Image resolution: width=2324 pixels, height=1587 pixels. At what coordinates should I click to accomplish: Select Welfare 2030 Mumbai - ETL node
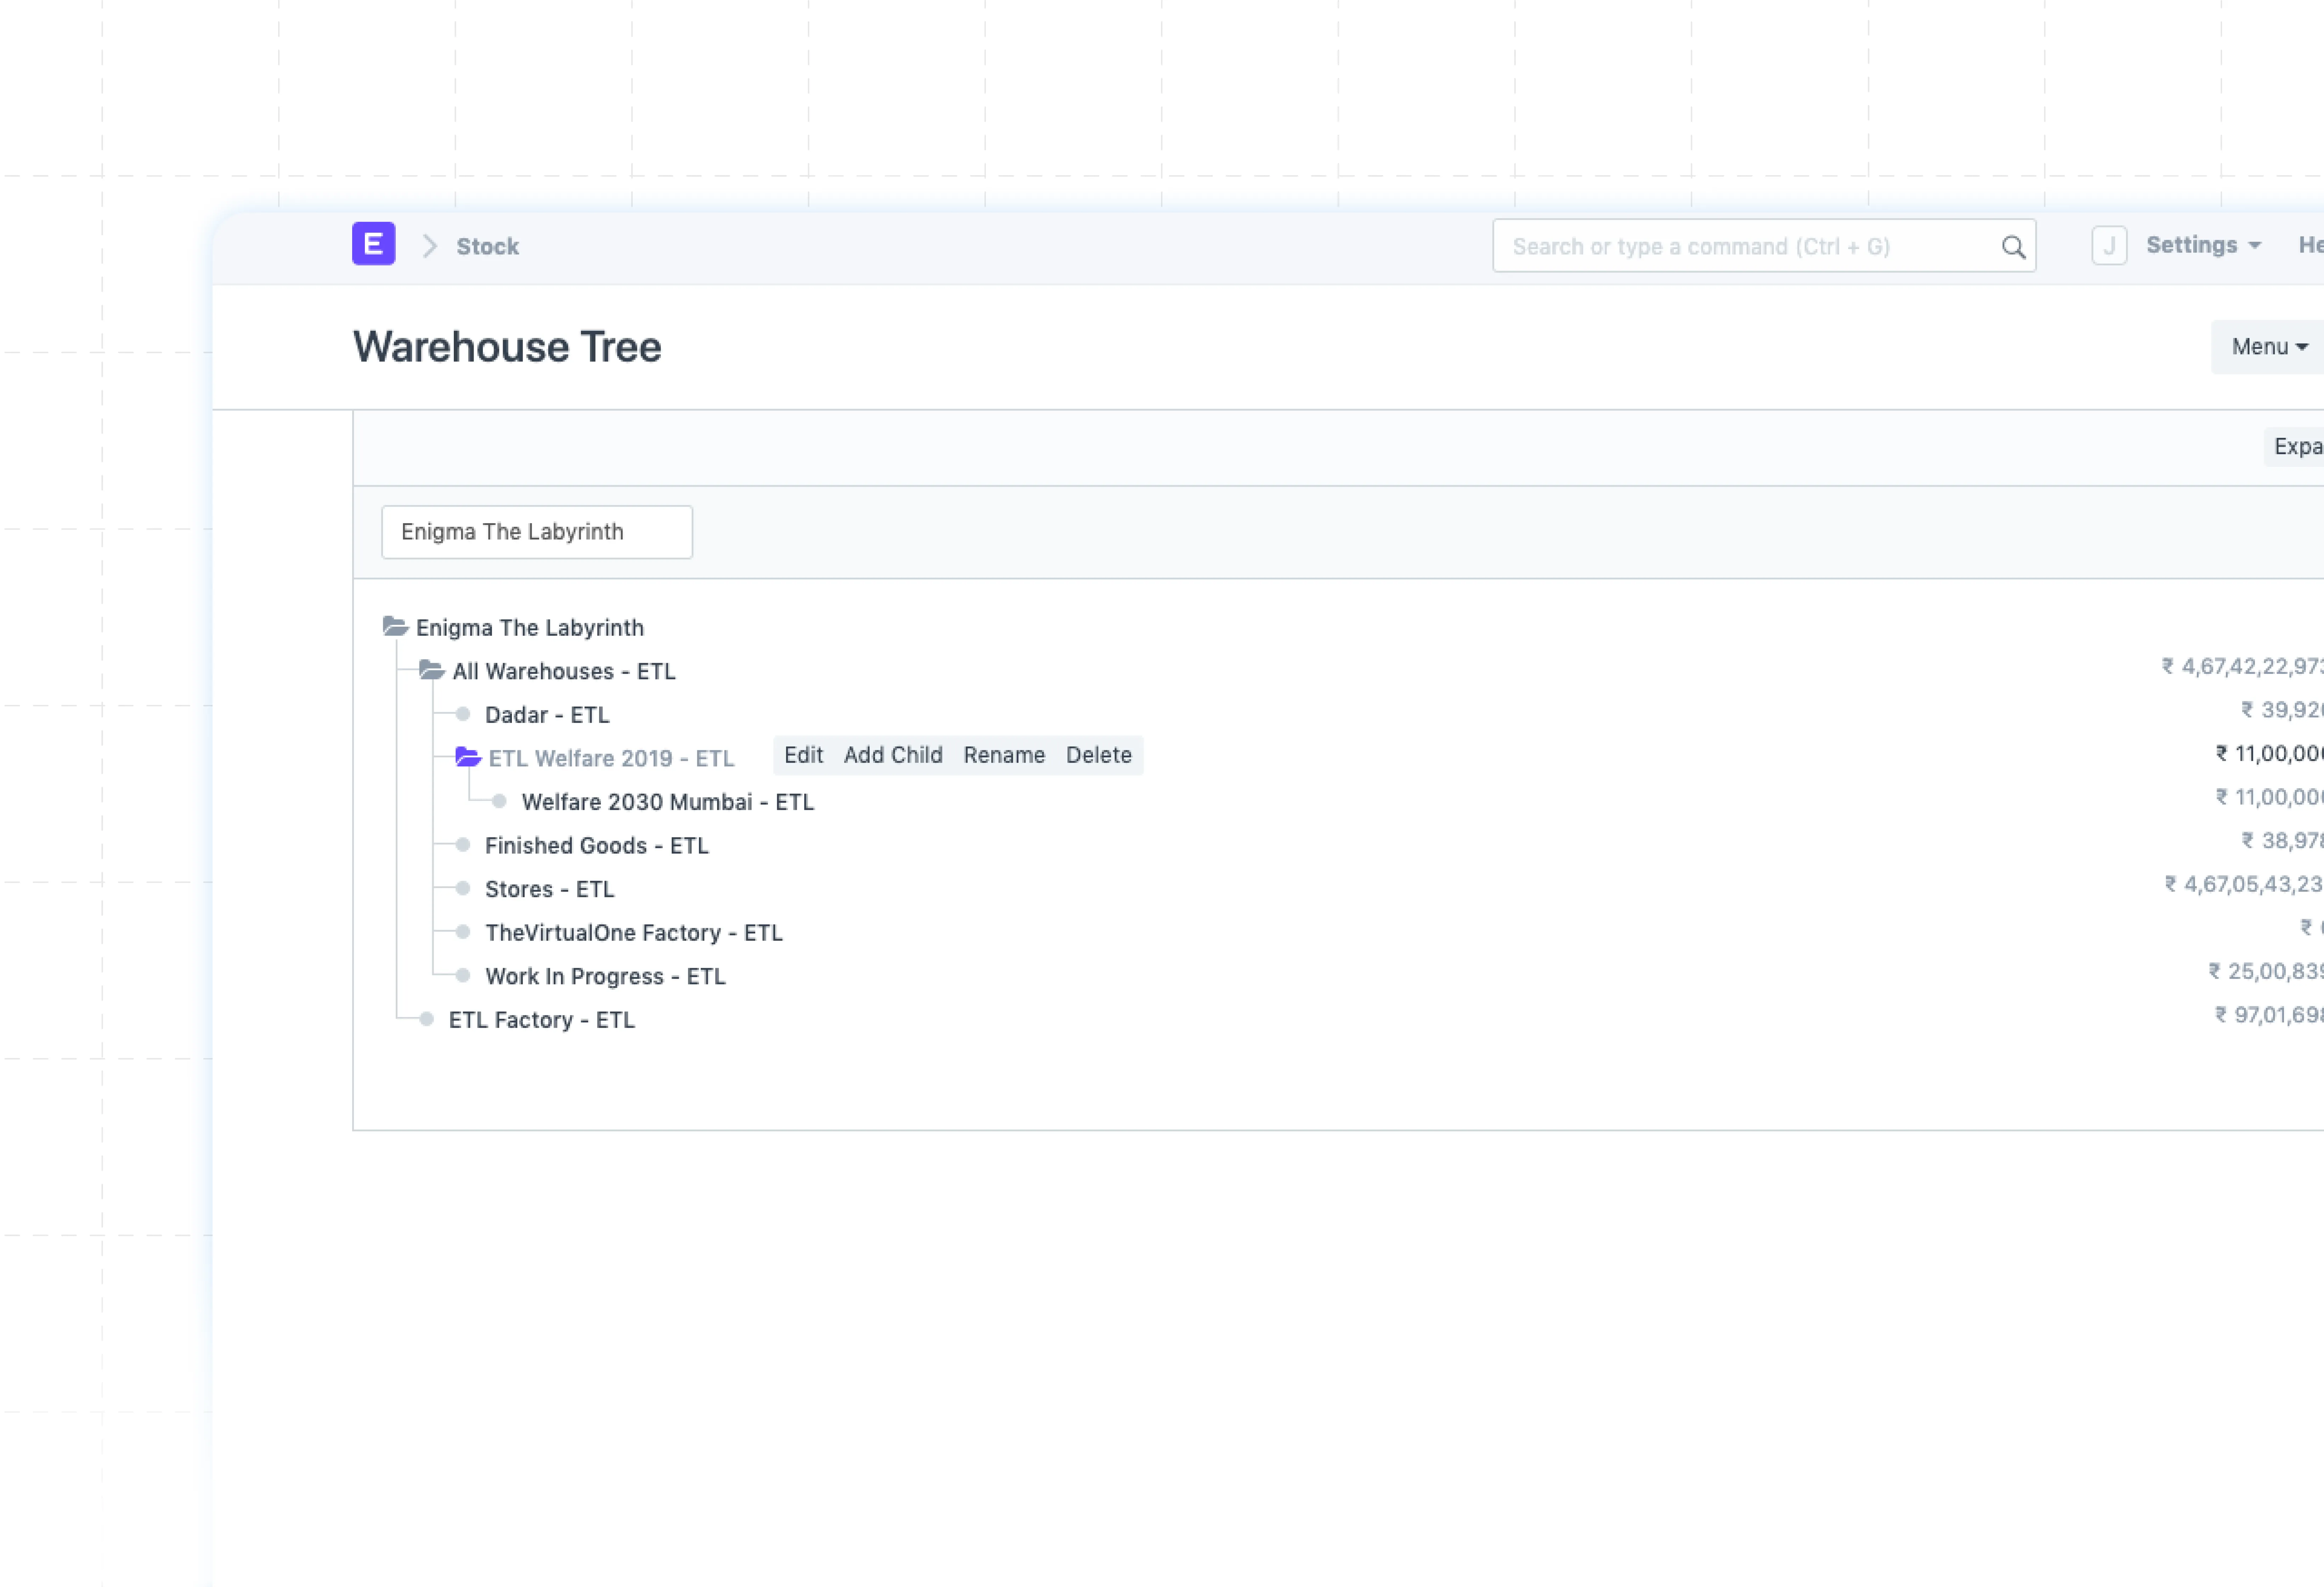pos(667,802)
